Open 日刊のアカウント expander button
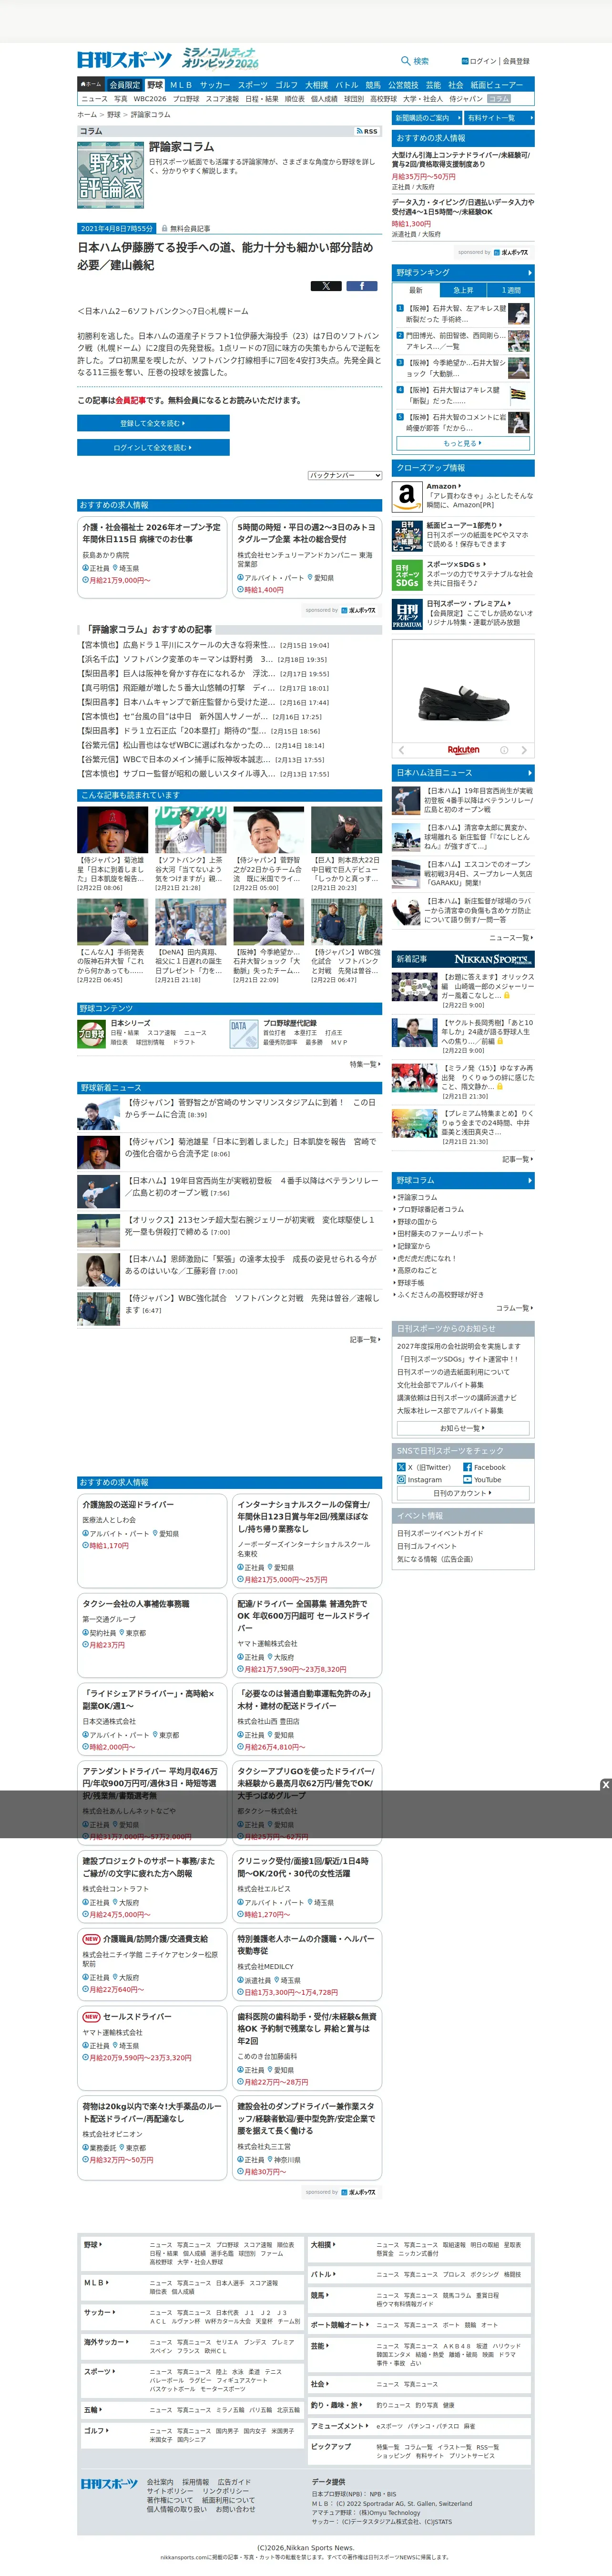 462,1493
